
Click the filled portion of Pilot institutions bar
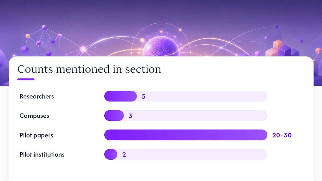[111, 154]
